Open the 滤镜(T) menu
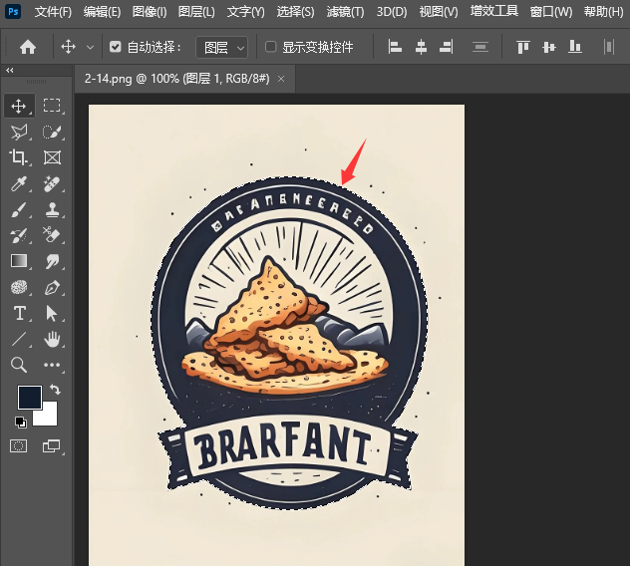Image resolution: width=630 pixels, height=566 pixels. 345,12
